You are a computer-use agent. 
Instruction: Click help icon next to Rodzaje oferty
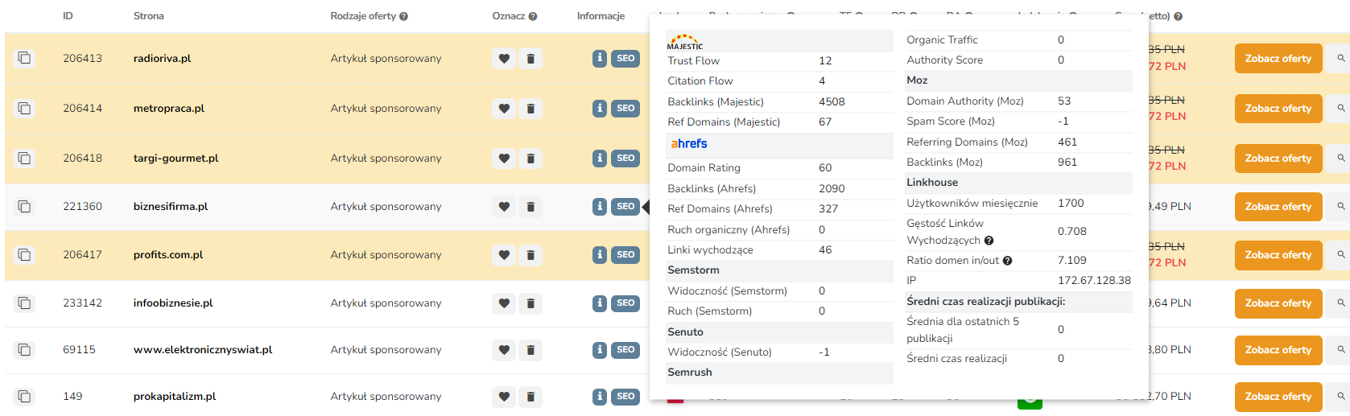pyautogui.click(x=403, y=16)
